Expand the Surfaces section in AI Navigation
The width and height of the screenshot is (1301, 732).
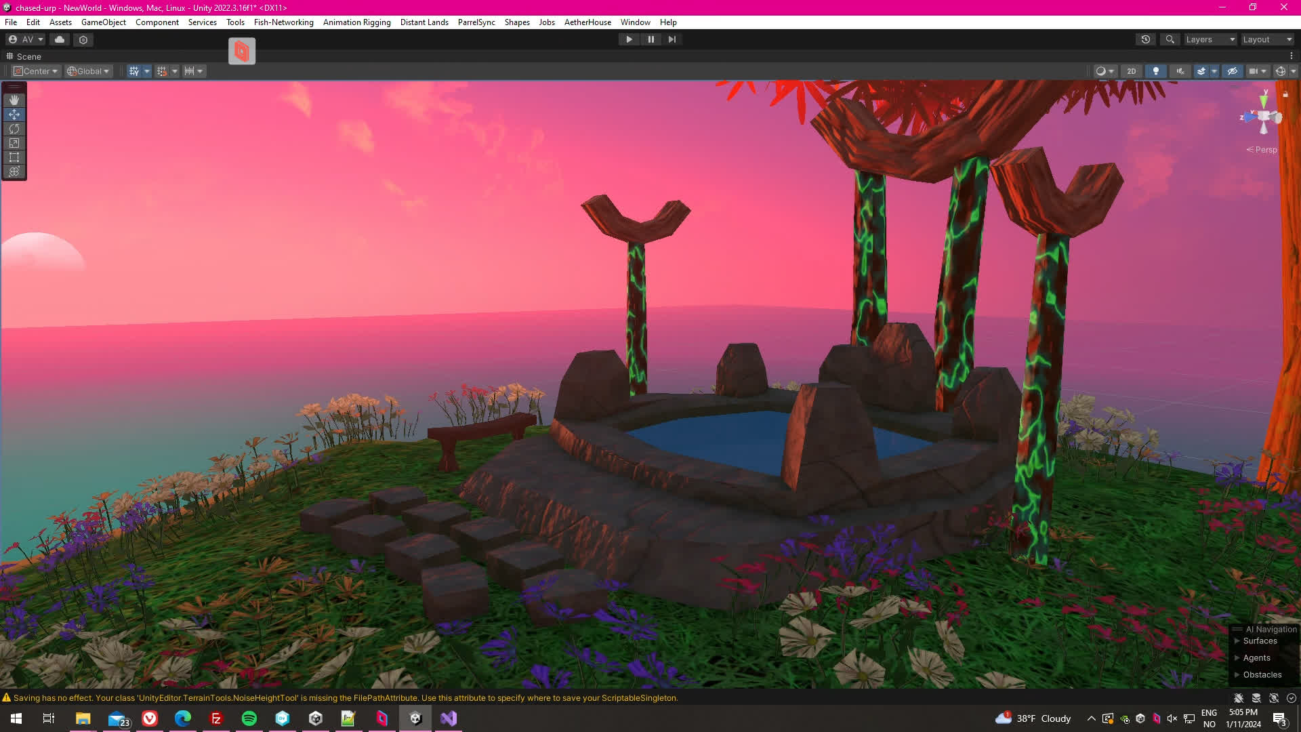click(x=1237, y=641)
